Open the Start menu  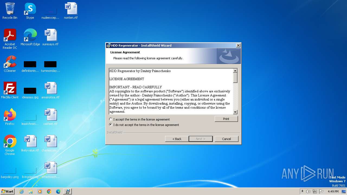point(8,191)
